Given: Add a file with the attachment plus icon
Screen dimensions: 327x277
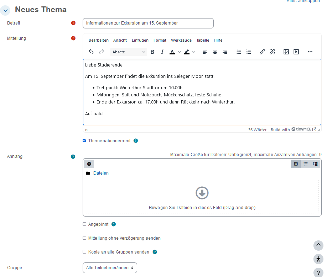Looking at the screenshot, I should [x=89, y=164].
